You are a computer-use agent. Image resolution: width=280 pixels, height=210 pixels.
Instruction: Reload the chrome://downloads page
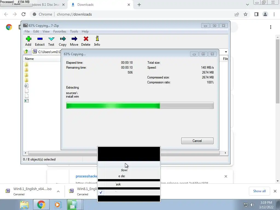tap(24, 14)
